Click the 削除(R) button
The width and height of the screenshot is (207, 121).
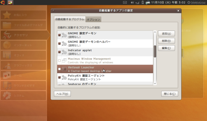(x=166, y=41)
